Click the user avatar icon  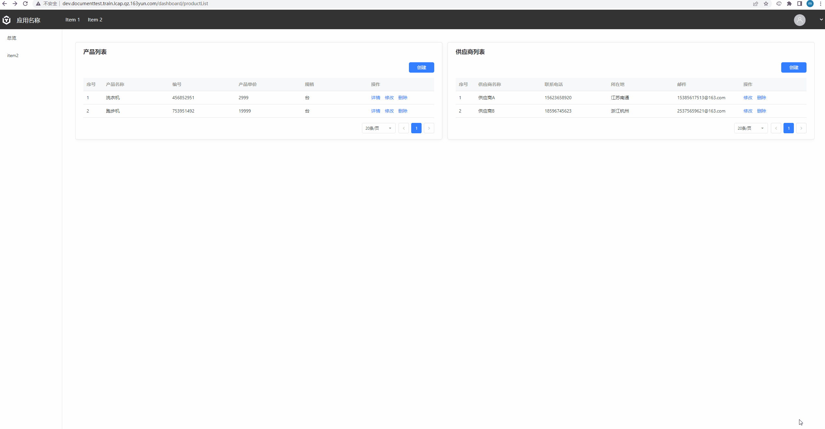[799, 20]
